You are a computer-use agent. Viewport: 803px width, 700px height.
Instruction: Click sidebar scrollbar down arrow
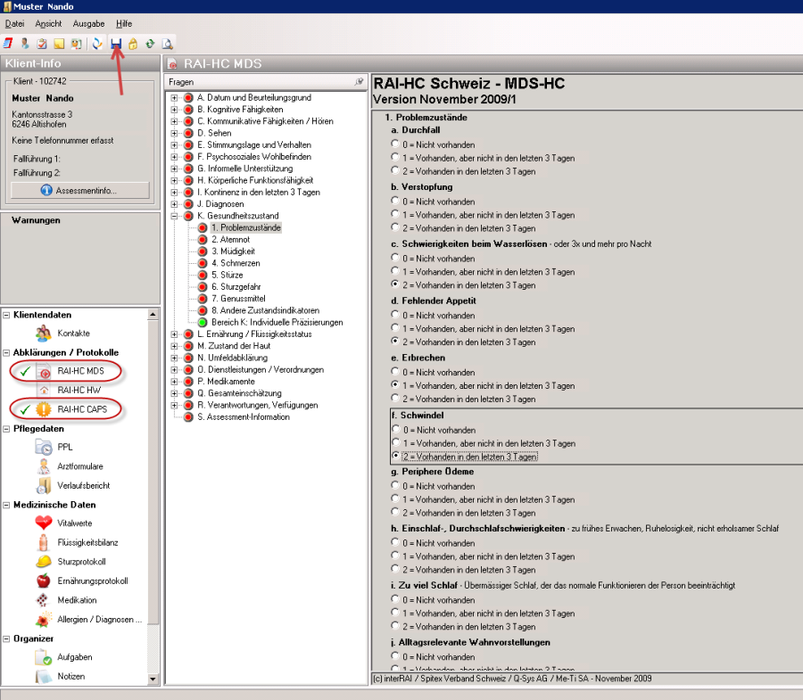[x=153, y=679]
